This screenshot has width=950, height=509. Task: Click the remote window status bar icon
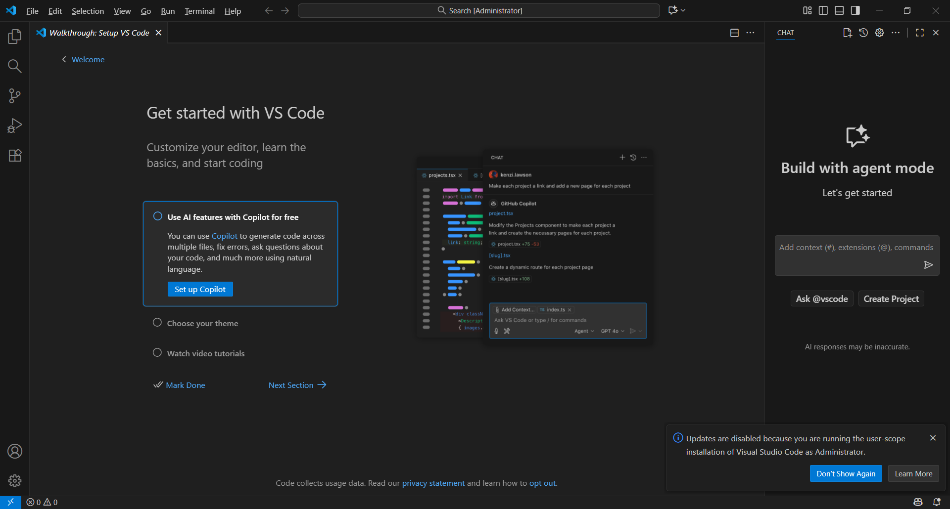coord(10,502)
